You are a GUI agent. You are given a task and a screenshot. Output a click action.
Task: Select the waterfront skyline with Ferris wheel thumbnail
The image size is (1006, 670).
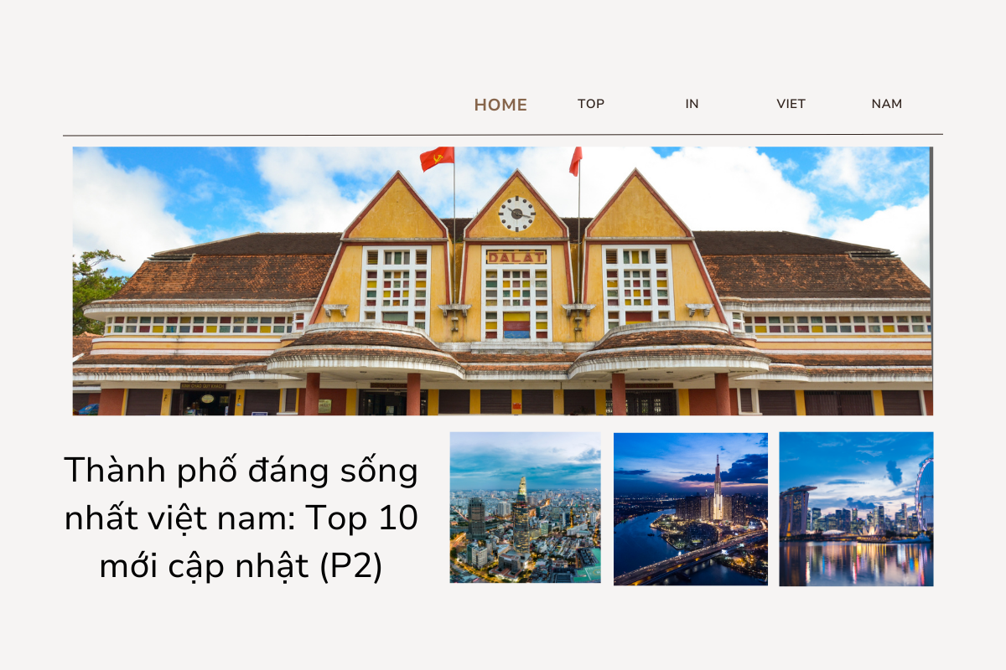(856, 509)
